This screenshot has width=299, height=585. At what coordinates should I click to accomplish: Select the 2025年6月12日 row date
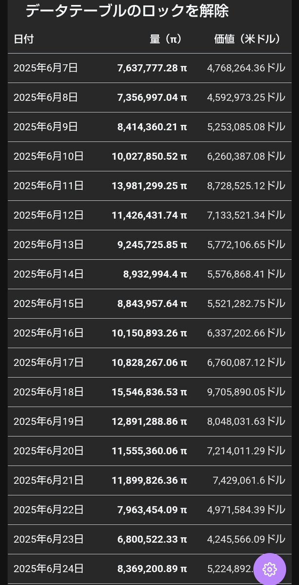(49, 215)
